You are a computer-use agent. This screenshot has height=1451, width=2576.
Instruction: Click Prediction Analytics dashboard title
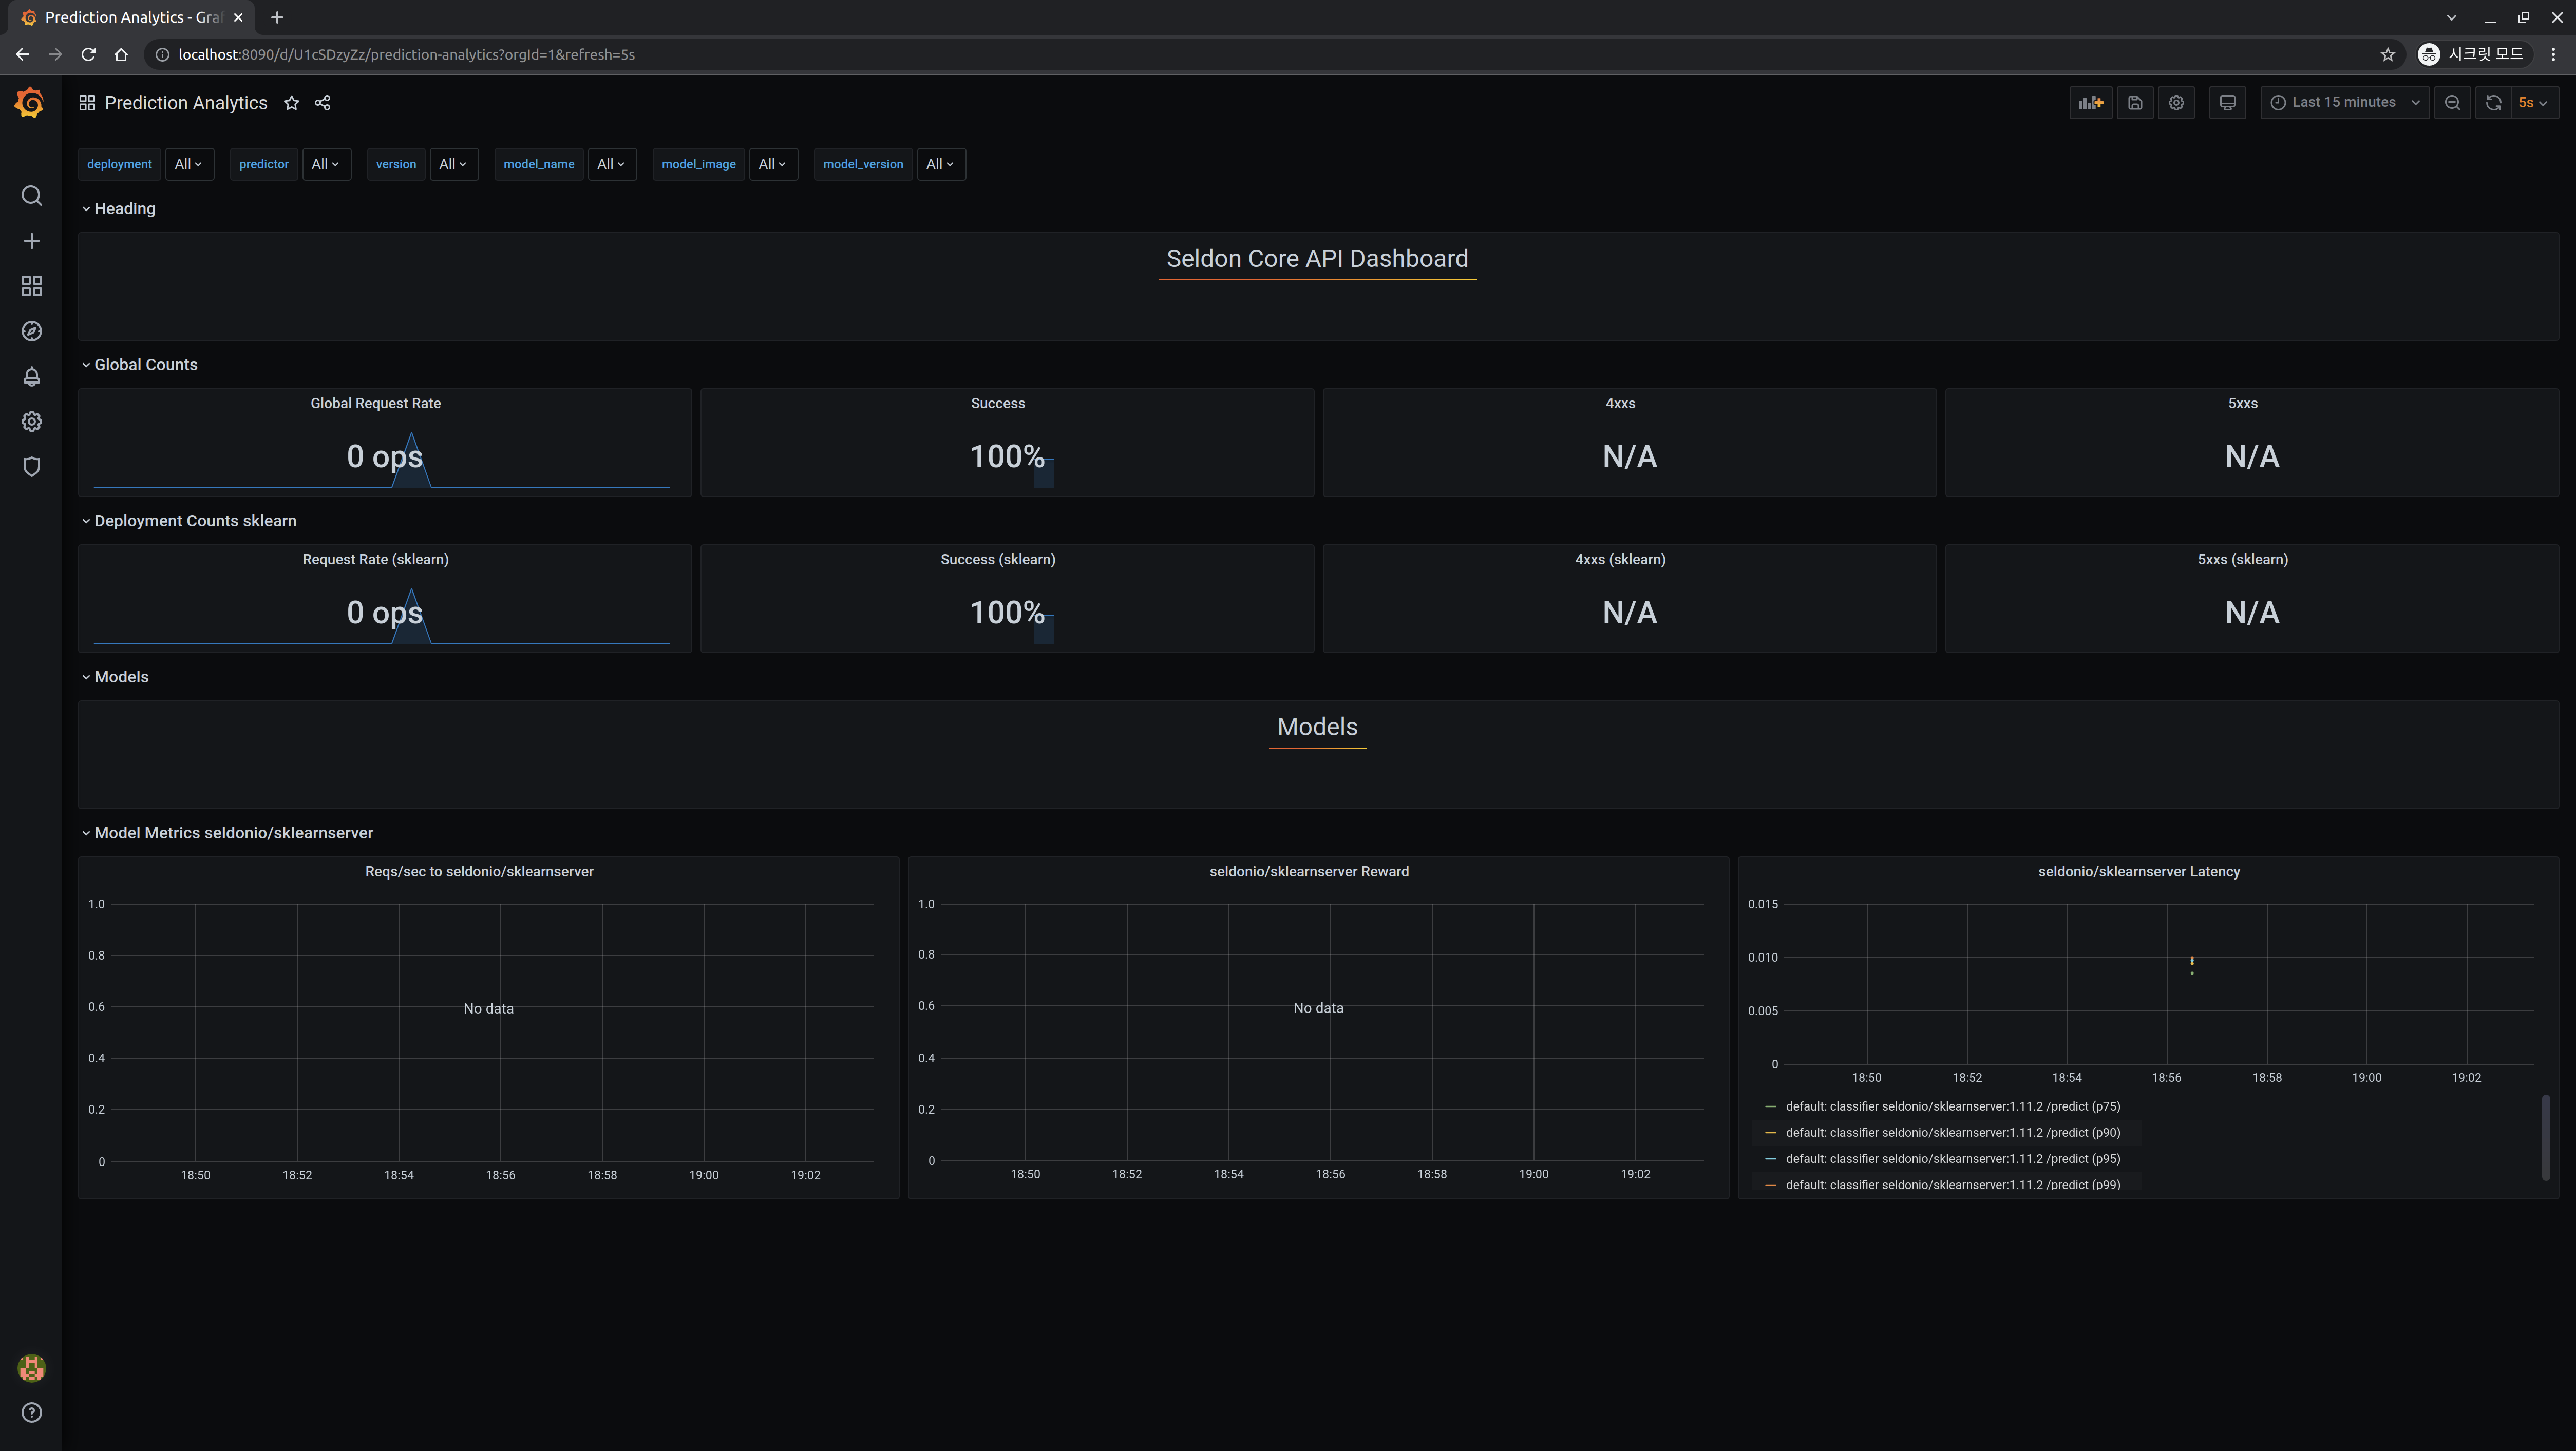click(186, 103)
